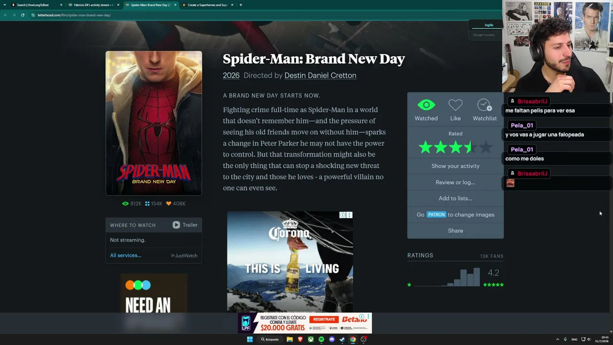
Task: Open the Corona ad info icon
Action: coord(342,215)
